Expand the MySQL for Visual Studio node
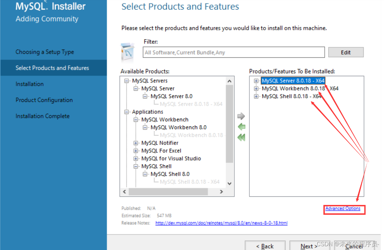This screenshot has height=250, width=384. [x=136, y=159]
